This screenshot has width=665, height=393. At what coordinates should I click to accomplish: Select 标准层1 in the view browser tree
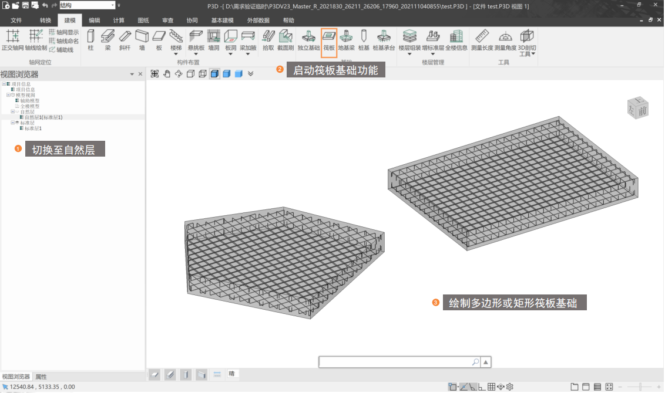(x=32, y=128)
